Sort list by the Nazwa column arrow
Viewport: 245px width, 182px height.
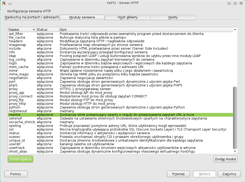[33, 30]
